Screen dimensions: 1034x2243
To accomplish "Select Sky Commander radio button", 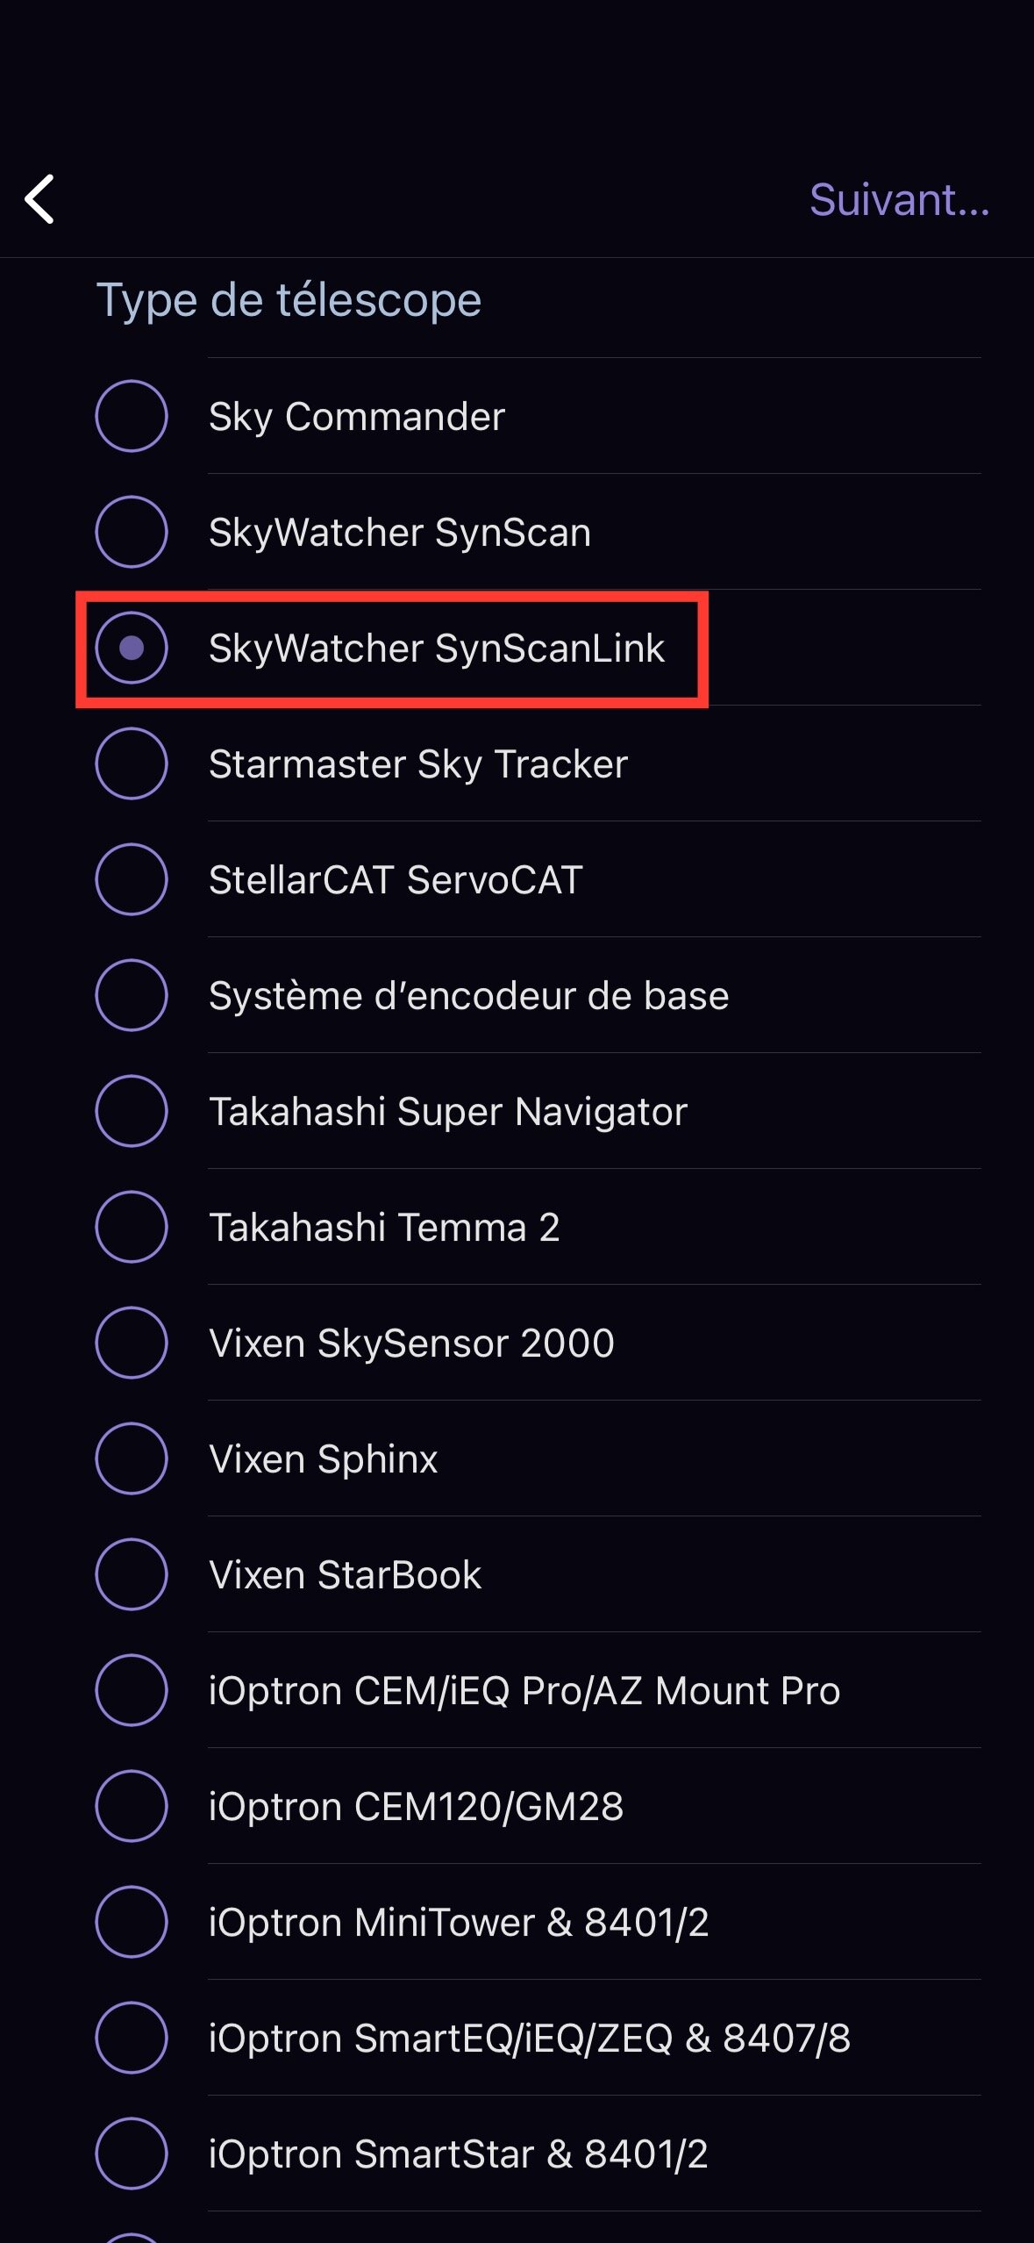I will 132,416.
